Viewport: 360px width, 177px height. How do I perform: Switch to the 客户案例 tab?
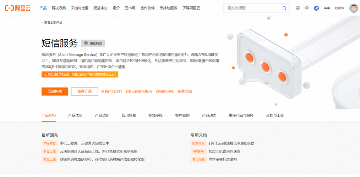182,115
